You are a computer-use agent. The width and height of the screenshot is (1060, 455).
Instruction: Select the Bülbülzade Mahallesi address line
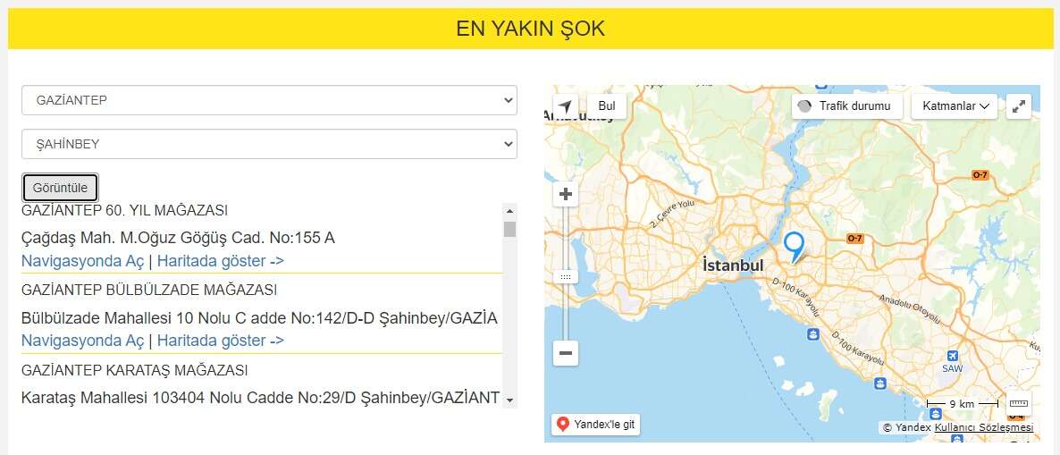[259, 318]
